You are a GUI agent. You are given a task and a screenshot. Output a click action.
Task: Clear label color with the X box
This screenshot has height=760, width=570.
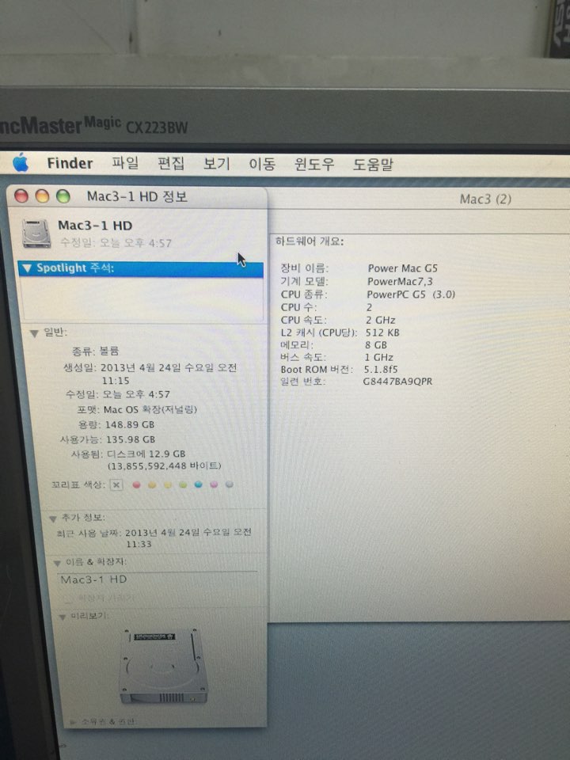(x=116, y=484)
